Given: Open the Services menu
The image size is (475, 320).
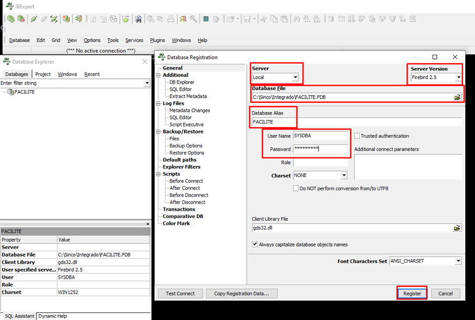Looking at the screenshot, I should pyautogui.click(x=134, y=40).
